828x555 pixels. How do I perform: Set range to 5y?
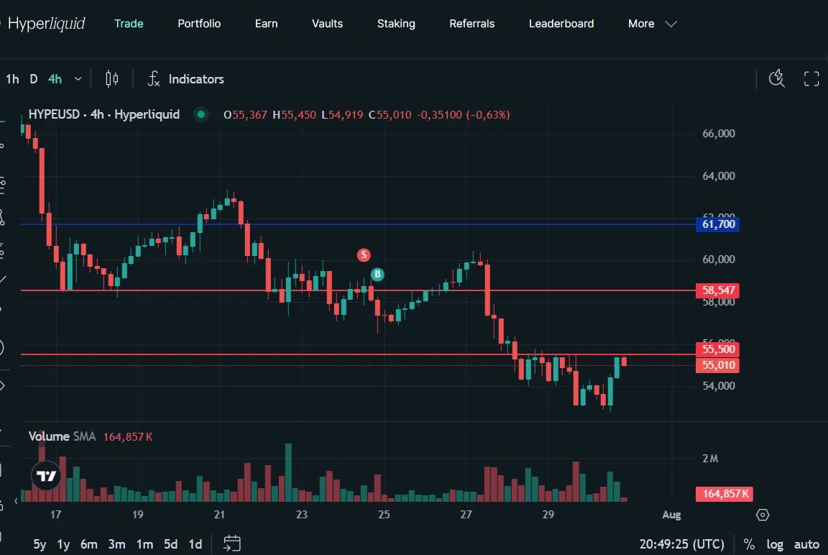[x=40, y=544]
